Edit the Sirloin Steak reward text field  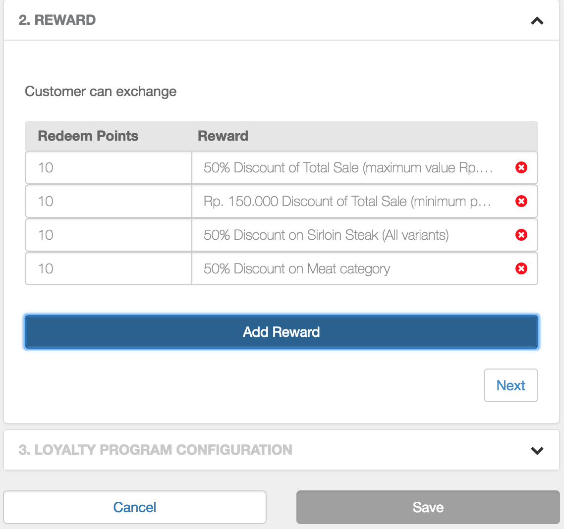[x=347, y=235]
